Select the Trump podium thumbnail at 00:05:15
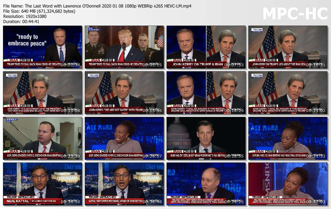The height and width of the screenshot is (209, 331). coord(124,47)
